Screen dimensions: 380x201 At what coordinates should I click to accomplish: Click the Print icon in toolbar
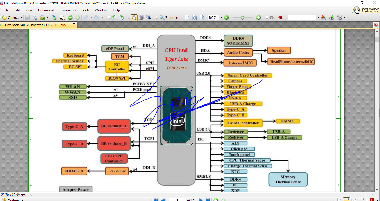35,17
